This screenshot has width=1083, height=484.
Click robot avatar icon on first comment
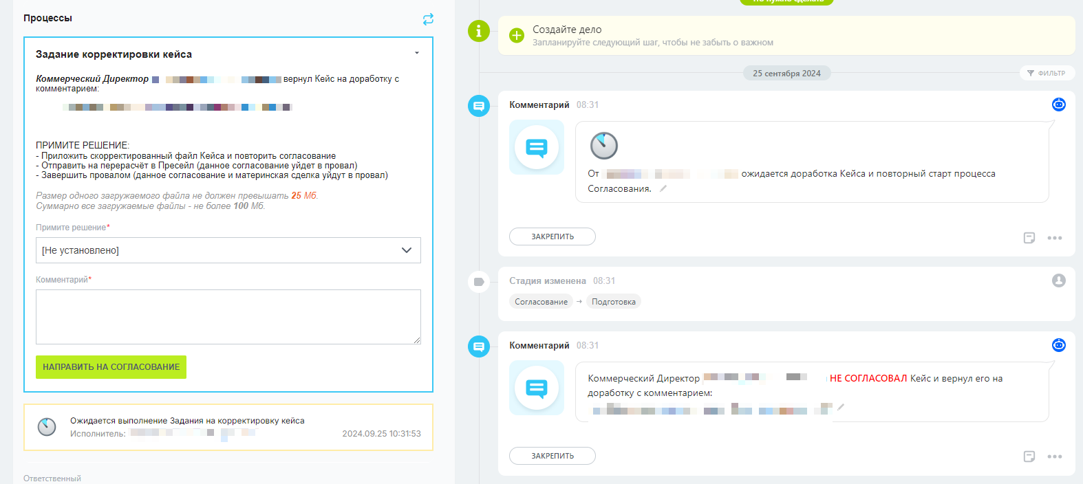coord(1059,104)
